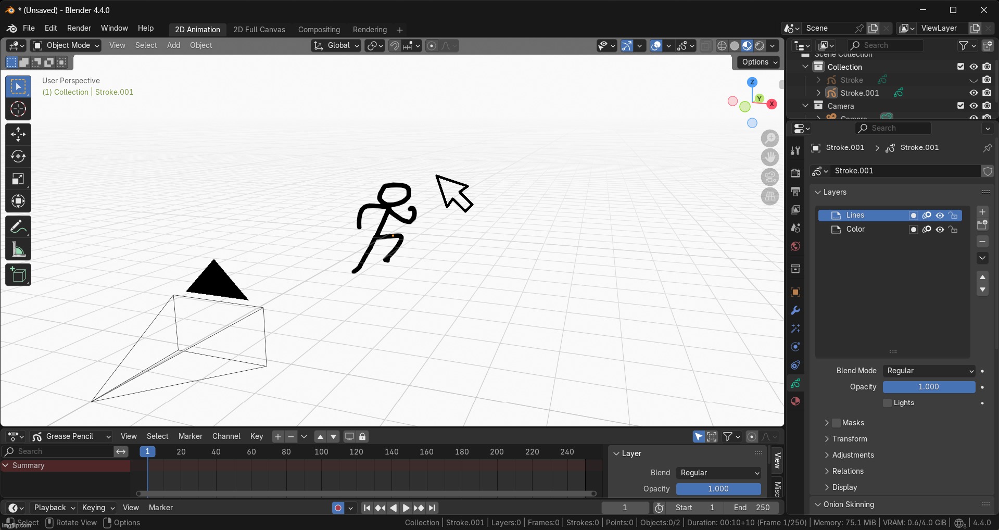The image size is (999, 530).
Task: Switch to Rendering workspace tab
Action: (370, 30)
